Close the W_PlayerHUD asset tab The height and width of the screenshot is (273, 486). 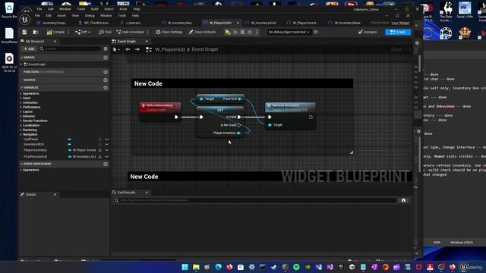point(238,23)
